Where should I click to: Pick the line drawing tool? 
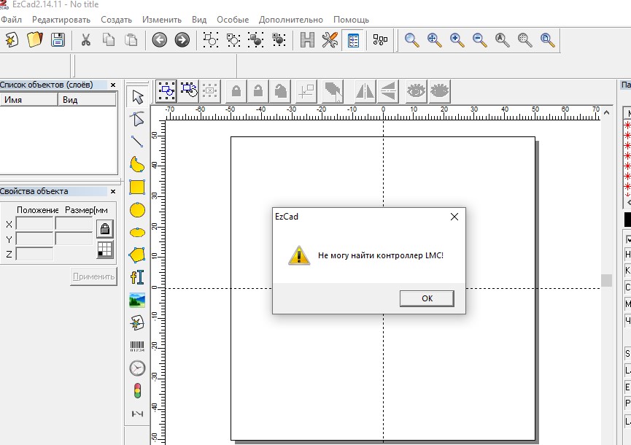tap(137, 142)
